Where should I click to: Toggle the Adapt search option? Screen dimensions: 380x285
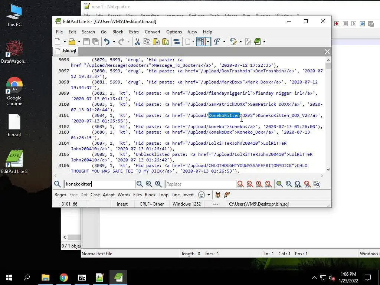coord(109,195)
